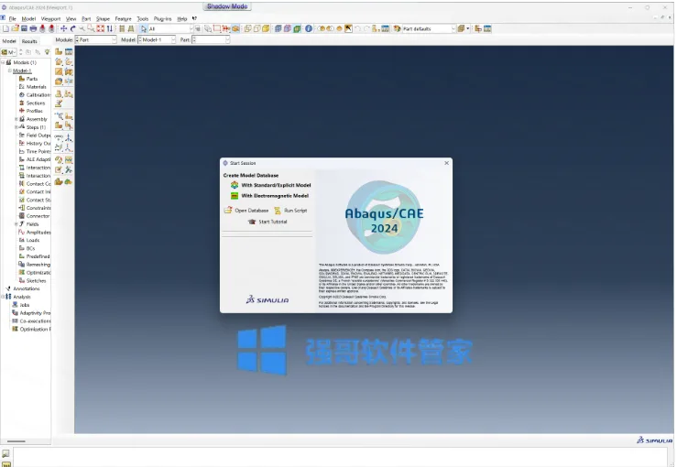Image resolution: width=677 pixels, height=467 pixels.
Task: Expand the Fields tree node
Action: click(16, 224)
